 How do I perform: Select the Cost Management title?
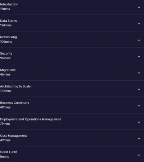coord(13,136)
